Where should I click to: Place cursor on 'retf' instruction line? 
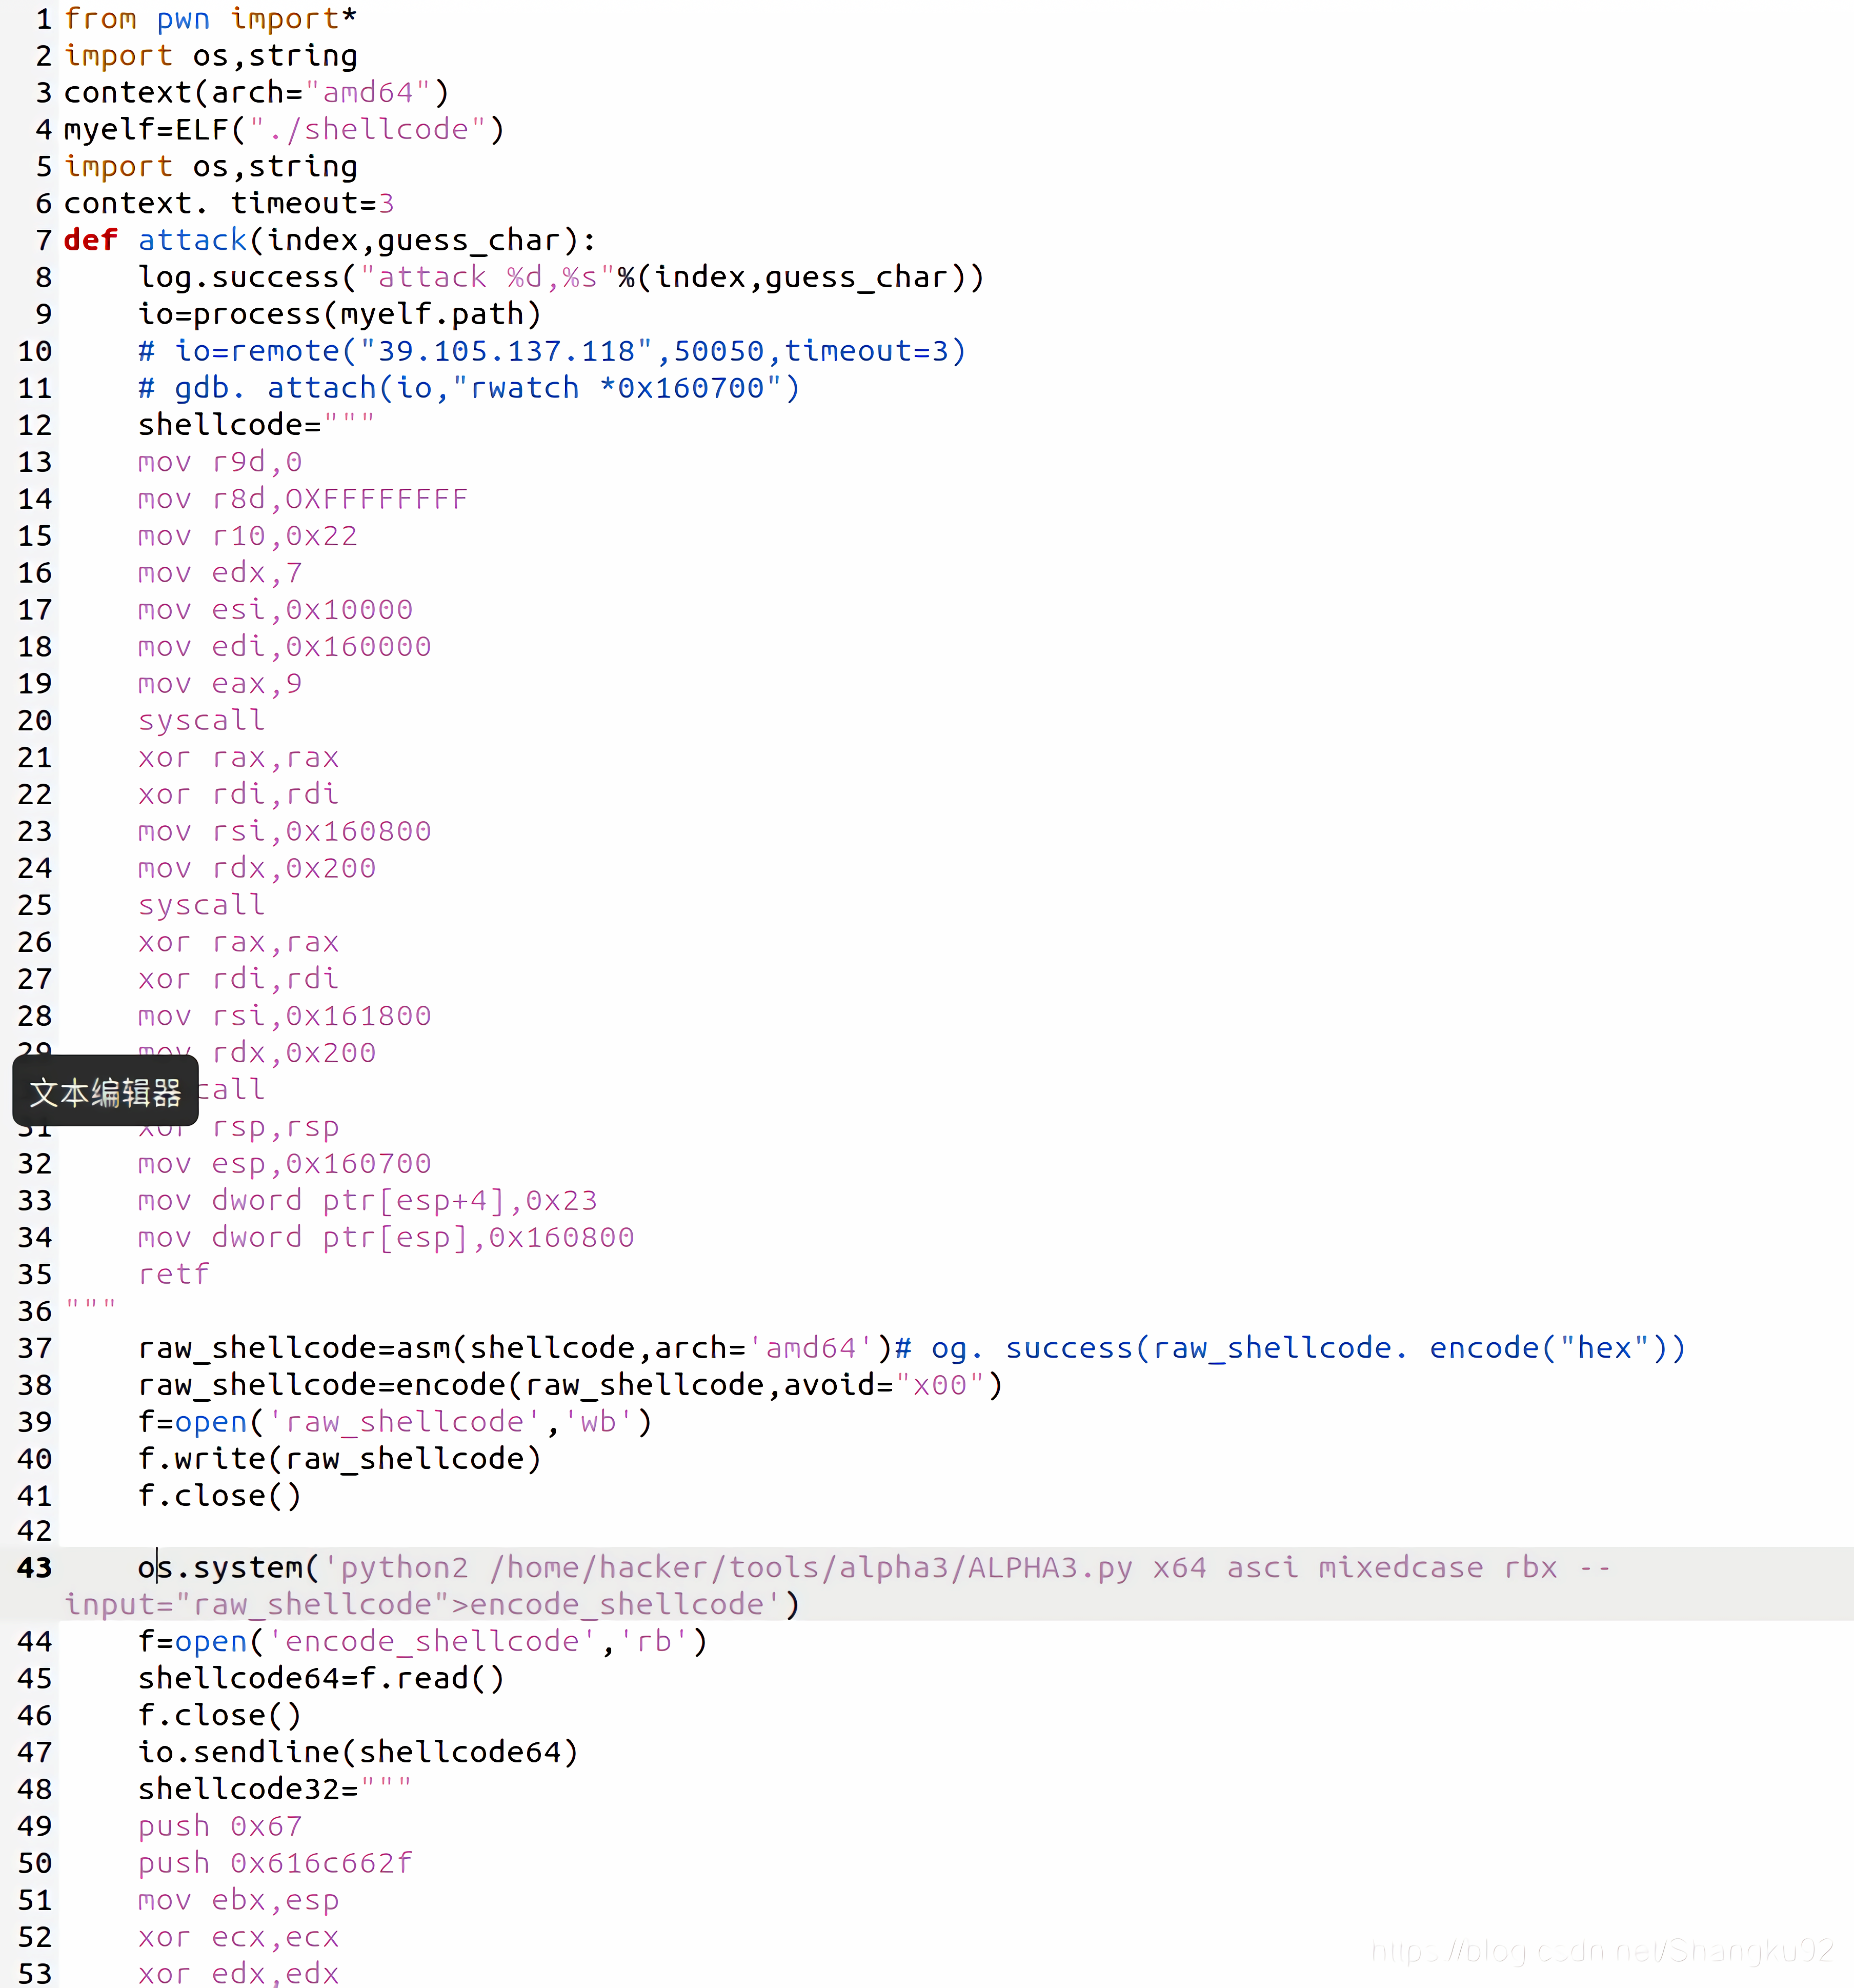(x=174, y=1274)
